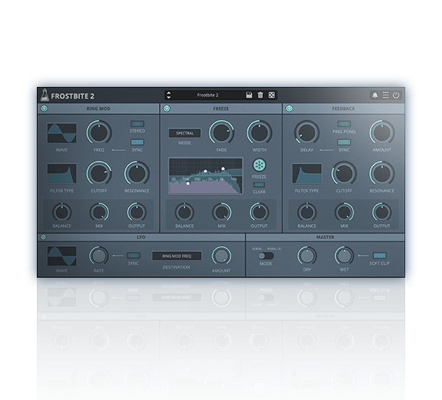
Task: Open the RING MOD FREQ destination dropdown
Action: pos(177,256)
